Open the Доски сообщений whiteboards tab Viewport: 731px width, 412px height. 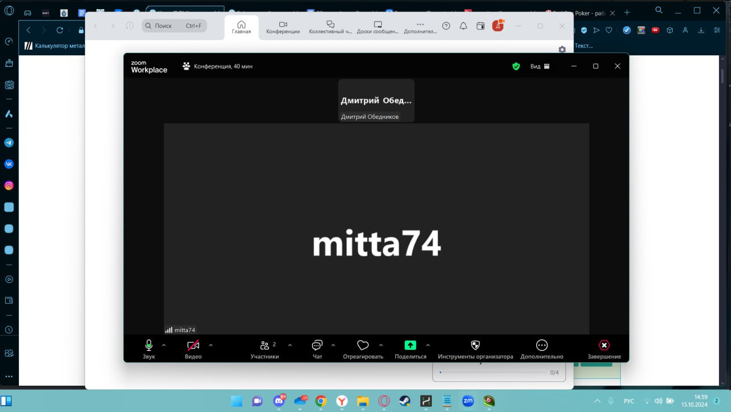point(377,27)
